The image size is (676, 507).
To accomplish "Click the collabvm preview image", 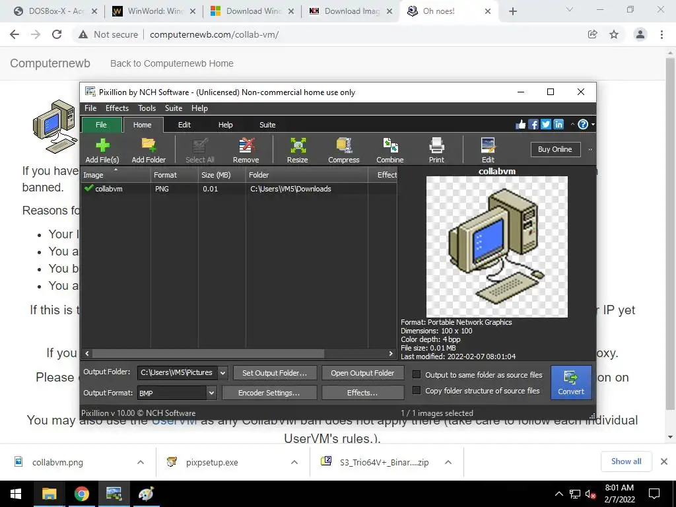I will point(496,247).
